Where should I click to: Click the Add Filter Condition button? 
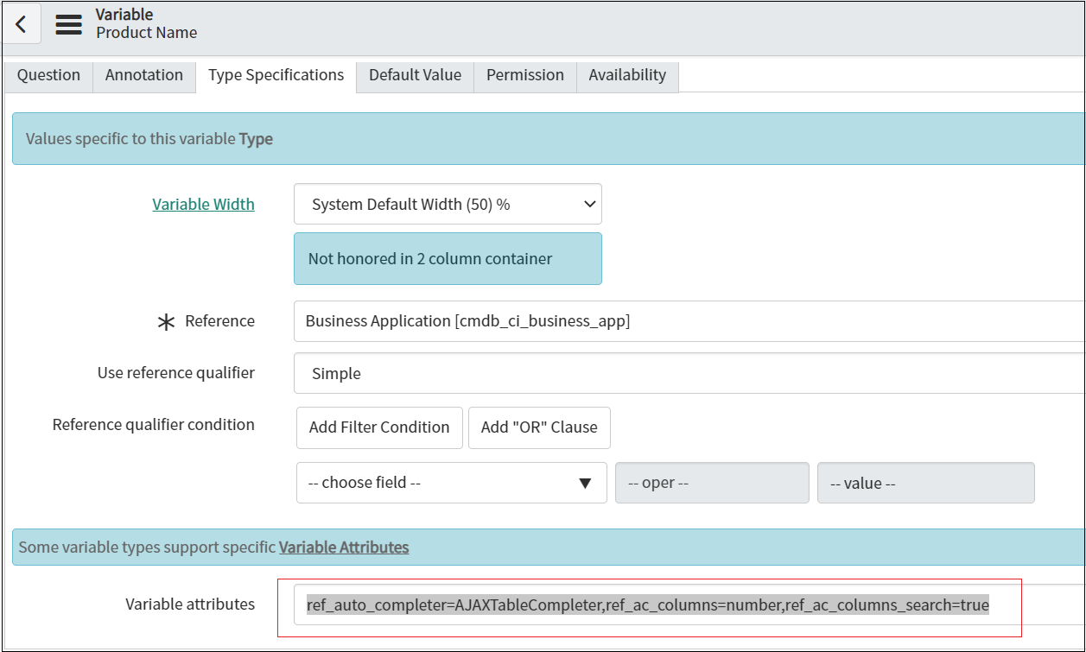(x=378, y=427)
